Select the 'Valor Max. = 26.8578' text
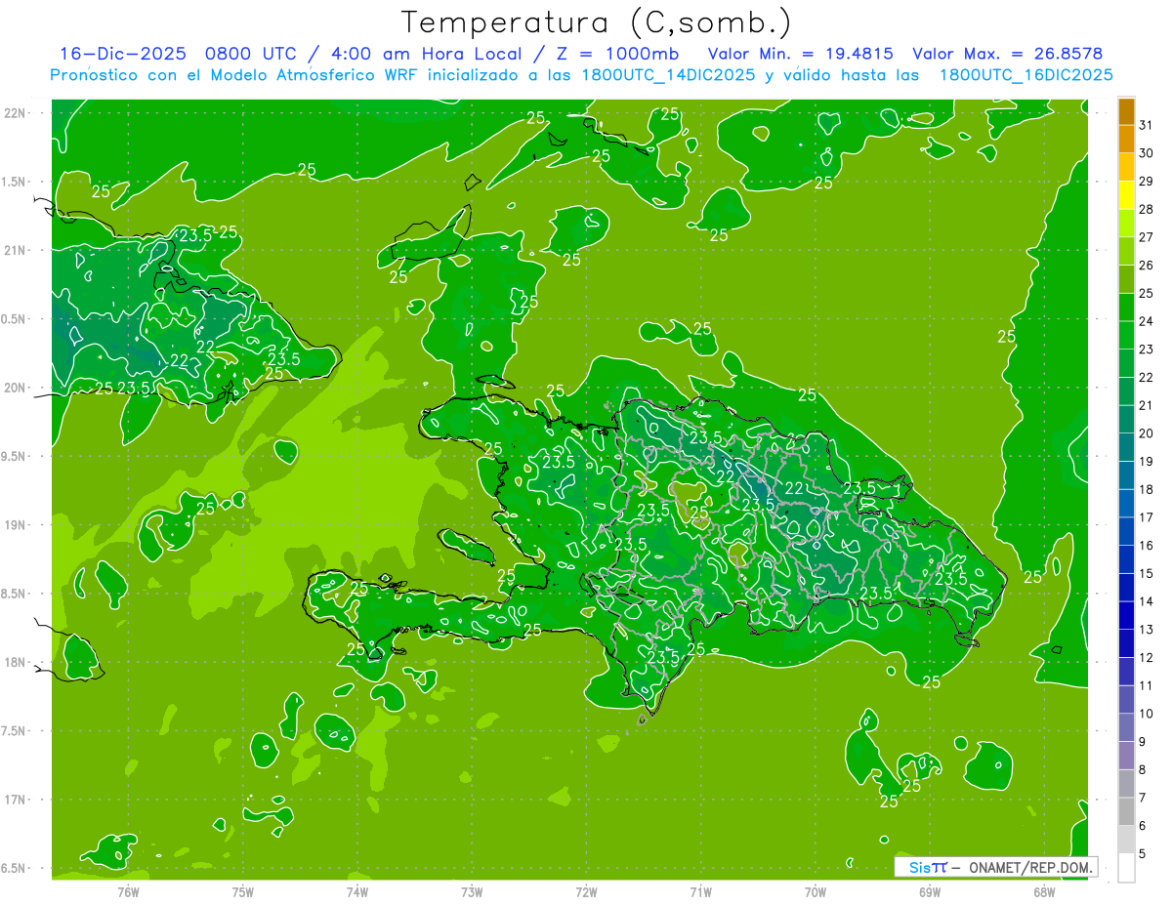This screenshot has height=905, width=1172. click(1010, 54)
